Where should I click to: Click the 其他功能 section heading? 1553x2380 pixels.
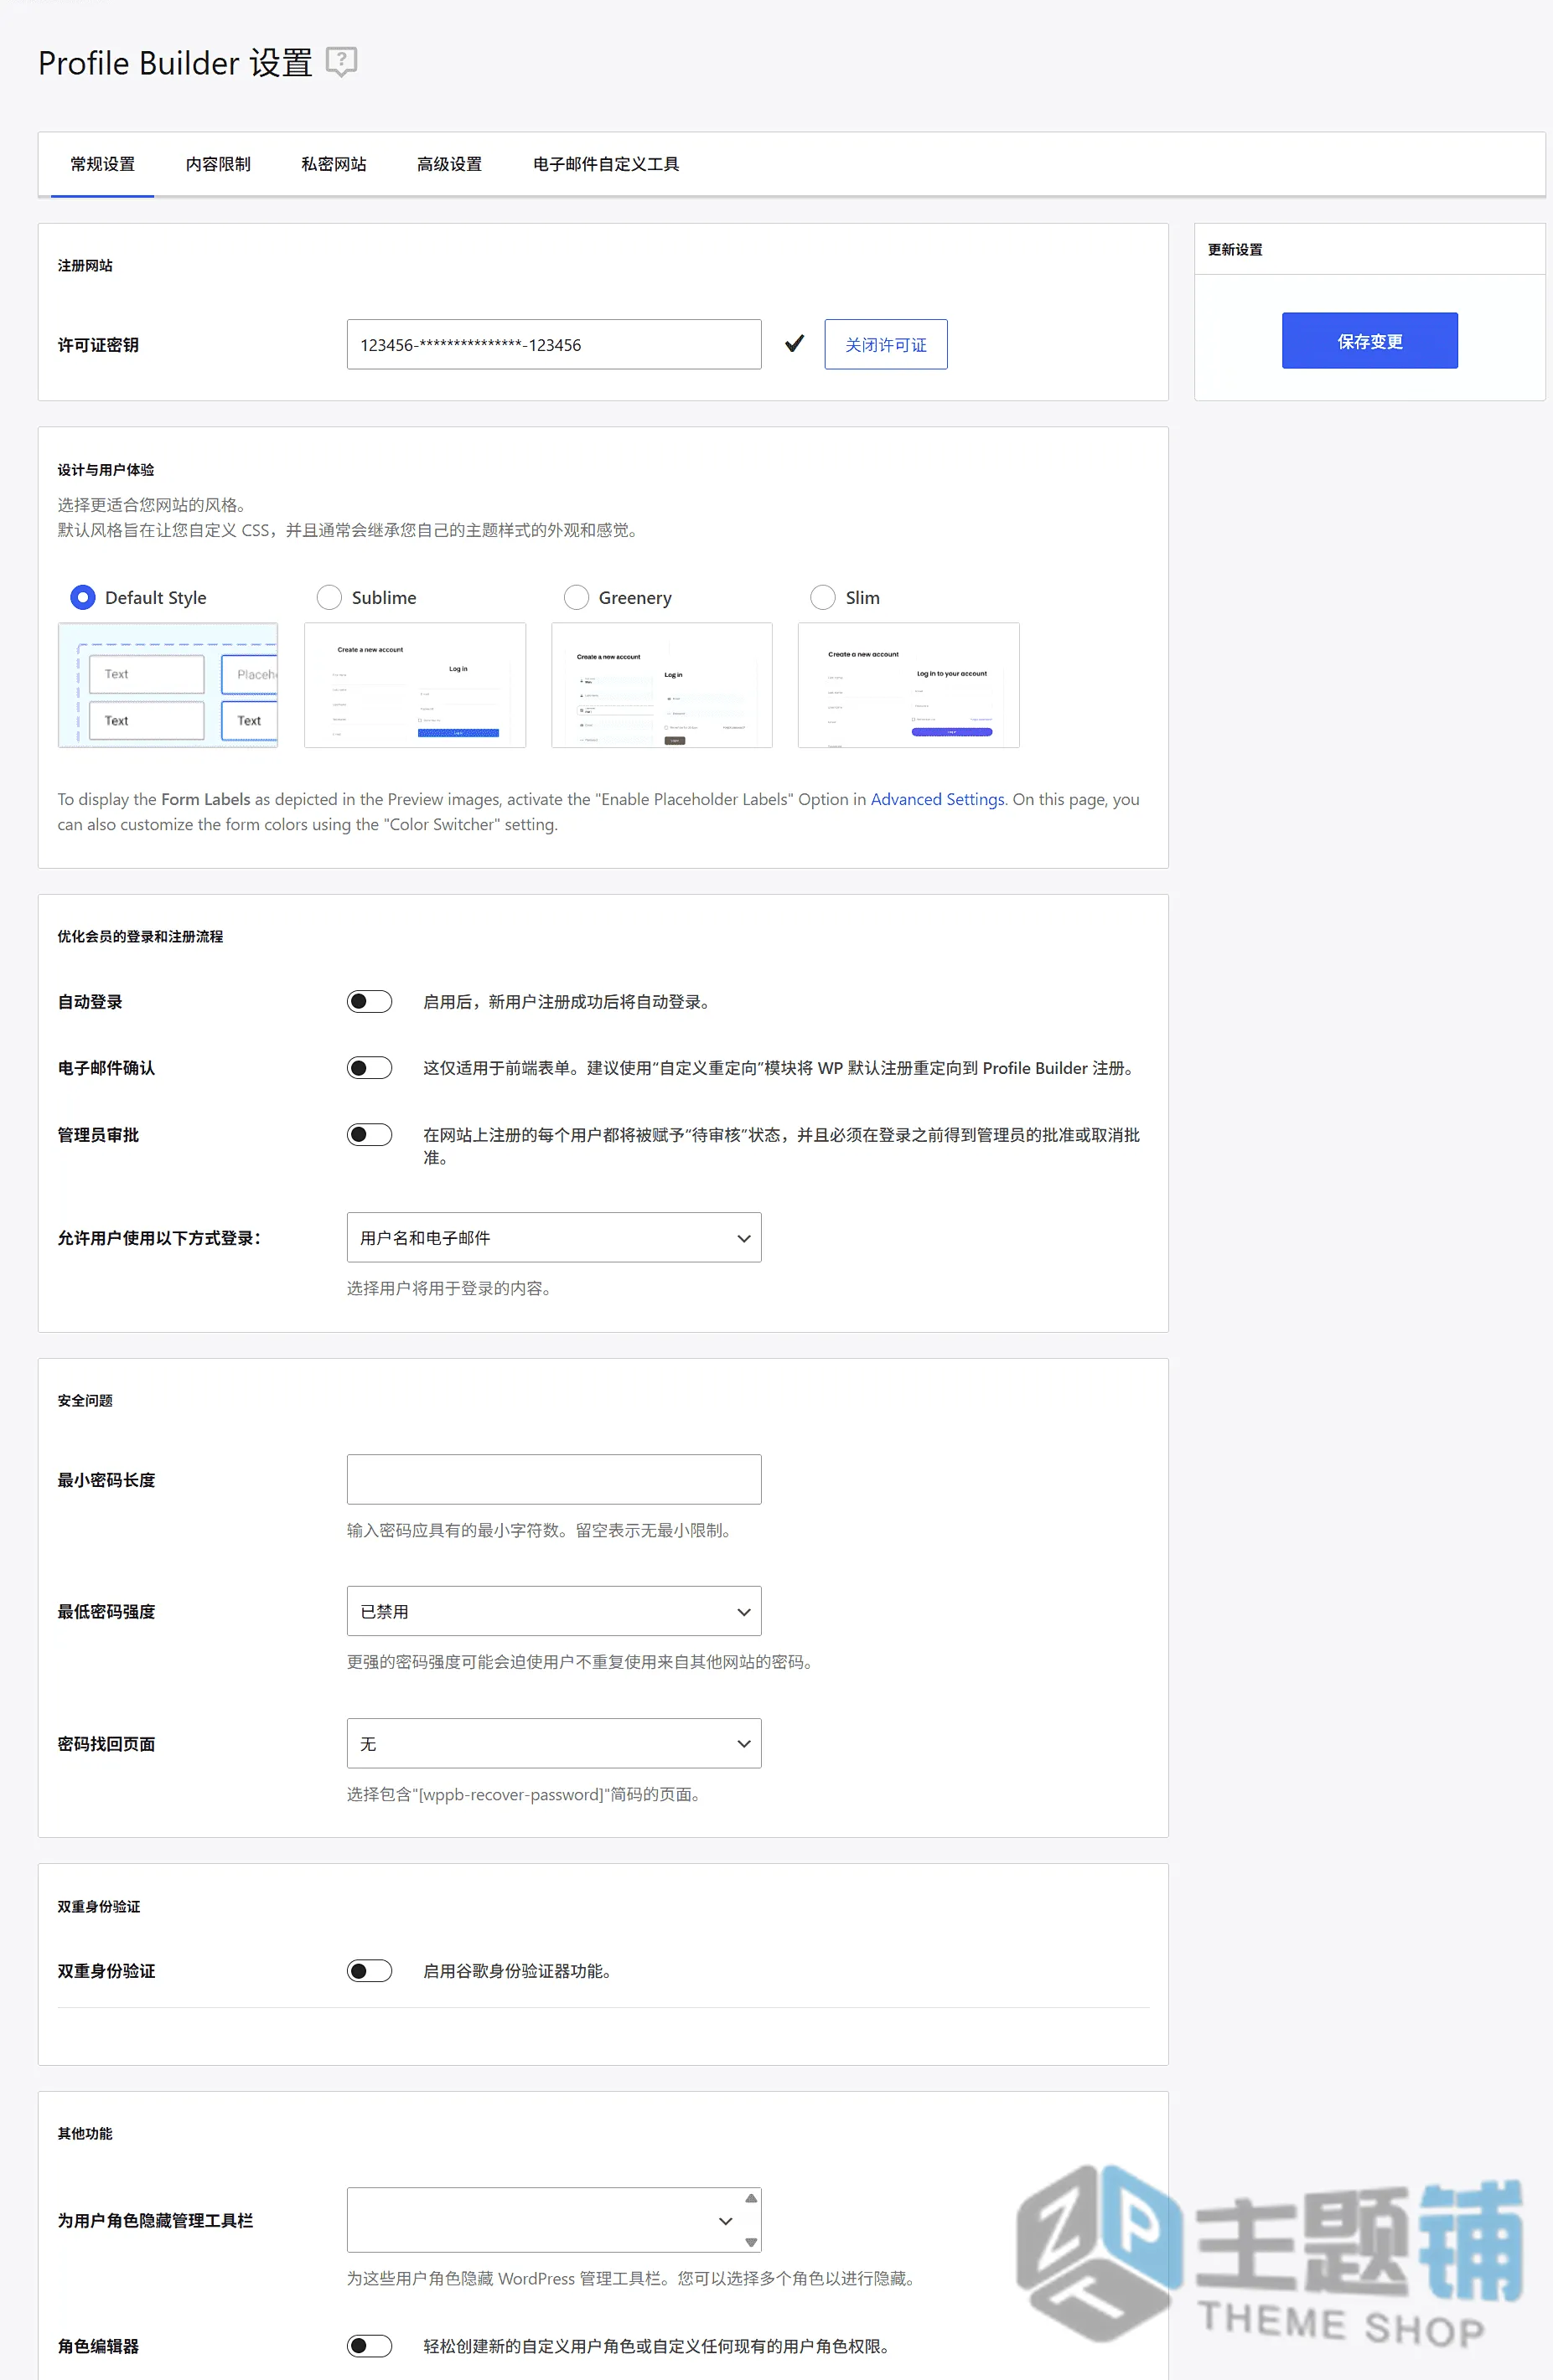coord(85,2133)
